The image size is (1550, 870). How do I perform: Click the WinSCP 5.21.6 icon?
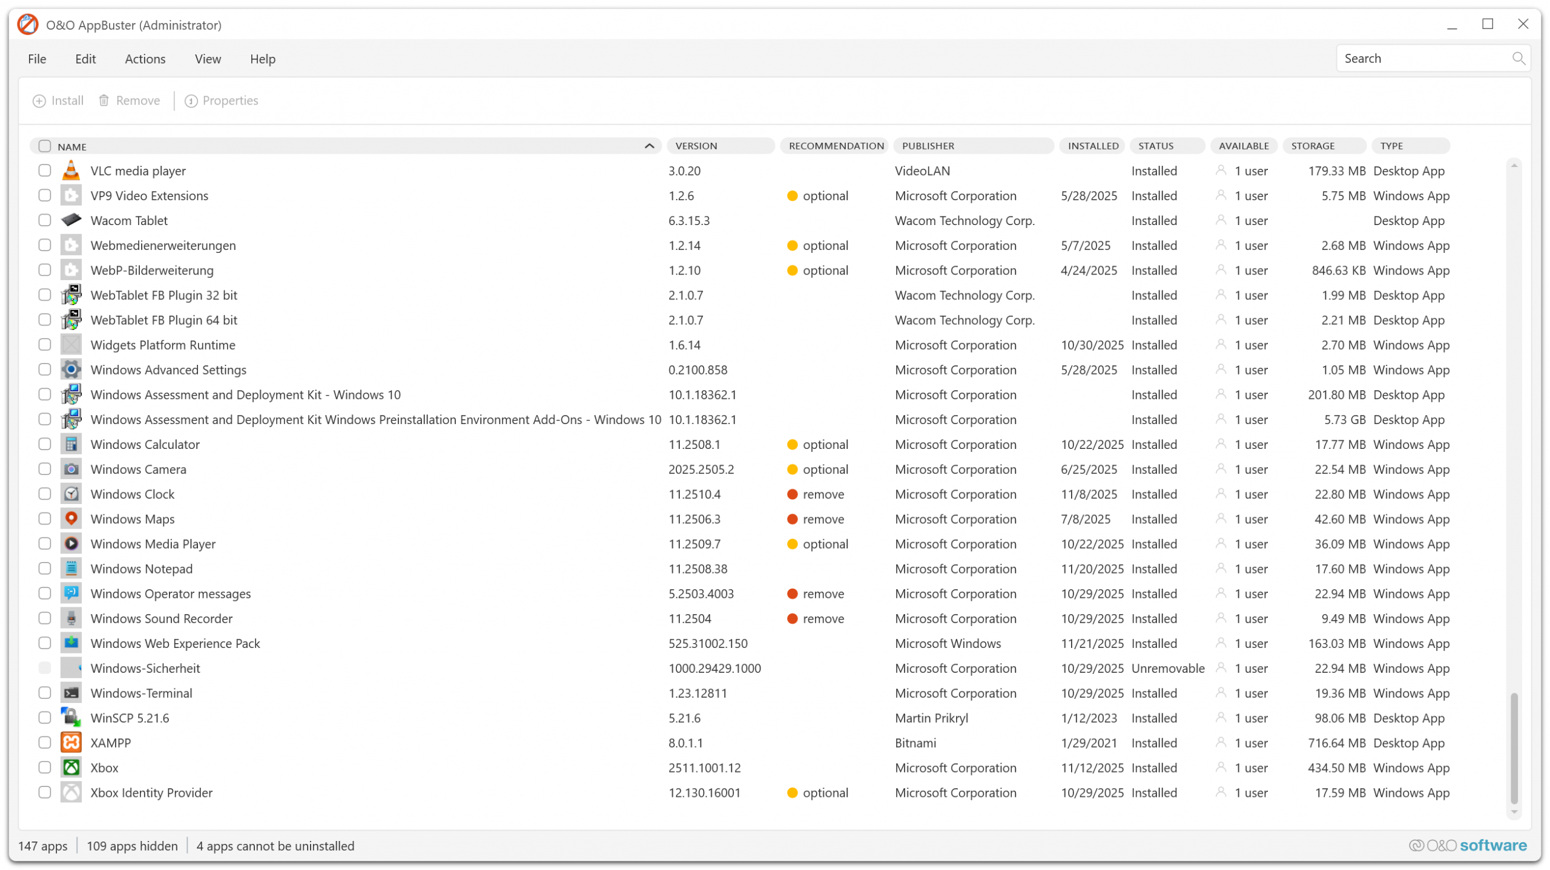point(71,718)
